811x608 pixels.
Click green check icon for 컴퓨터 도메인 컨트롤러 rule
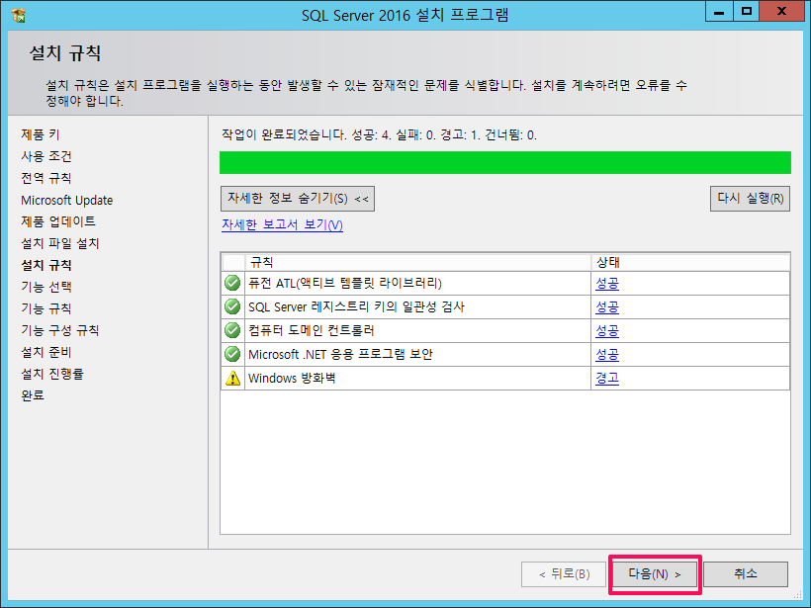[x=232, y=330]
